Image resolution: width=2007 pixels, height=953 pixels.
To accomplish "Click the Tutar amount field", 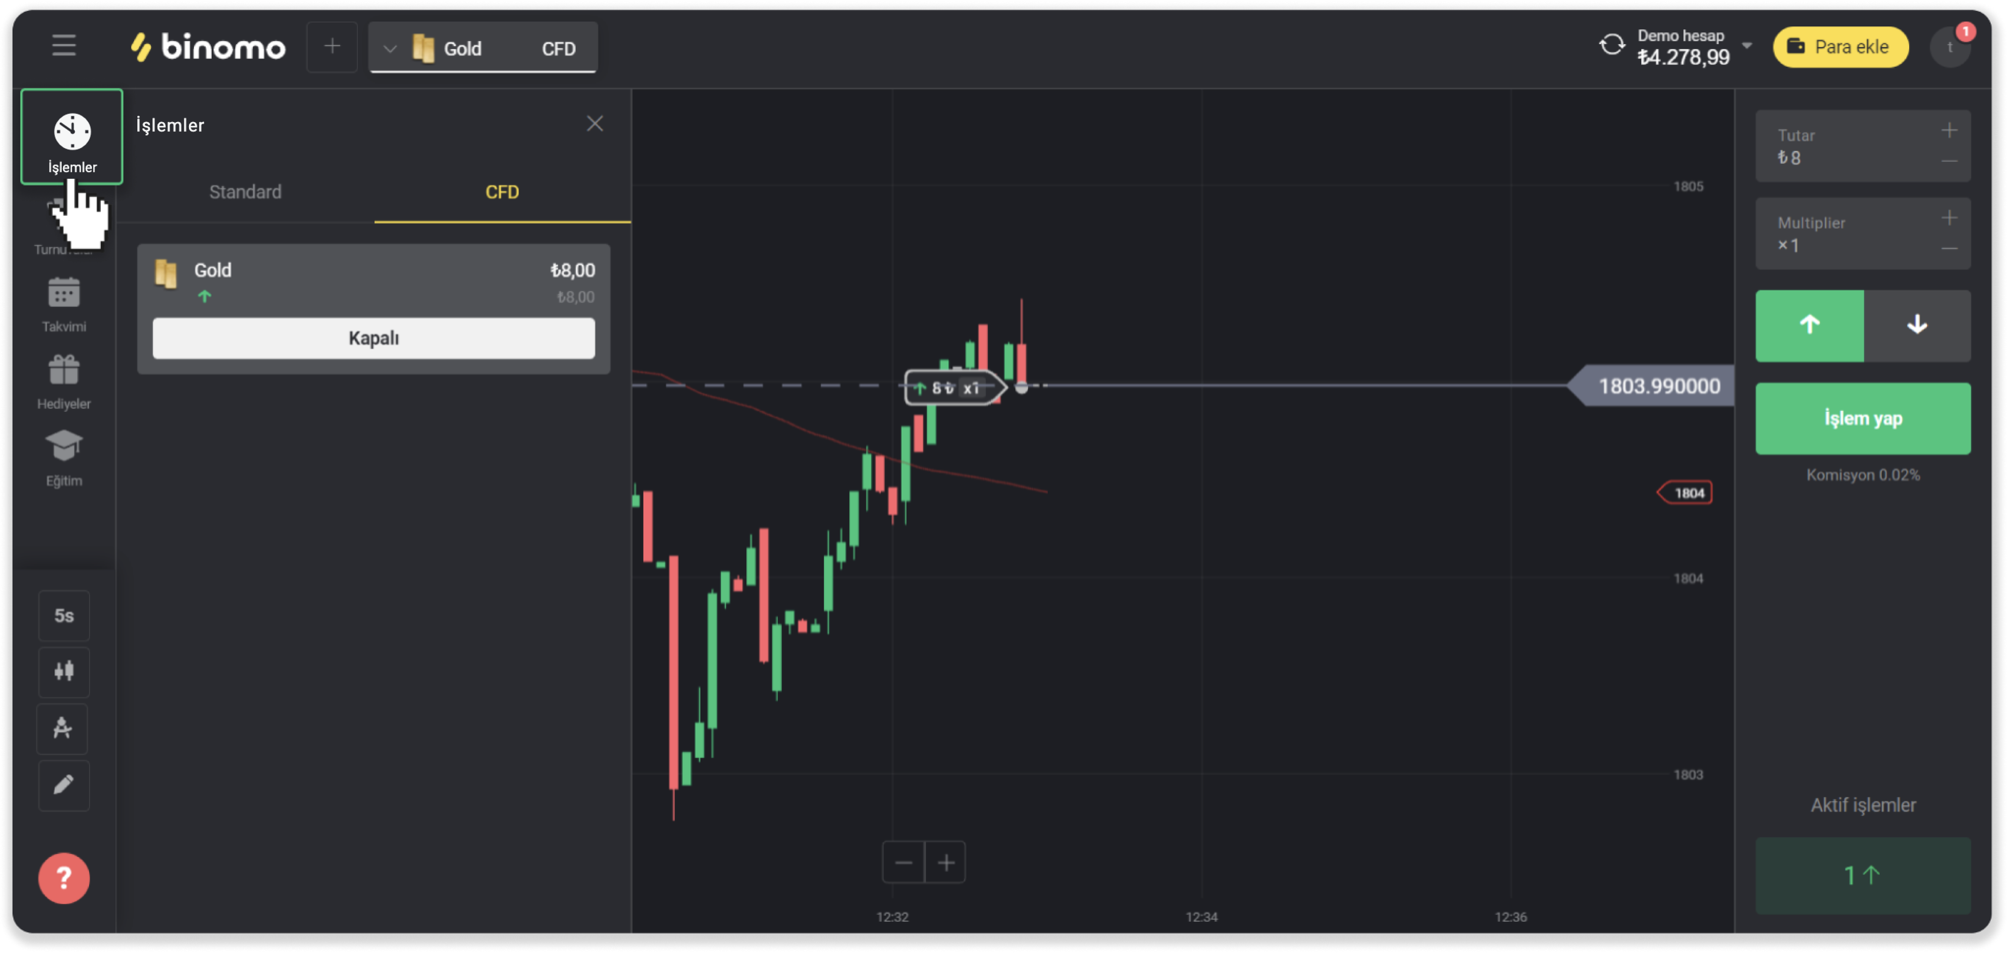I will (1847, 147).
